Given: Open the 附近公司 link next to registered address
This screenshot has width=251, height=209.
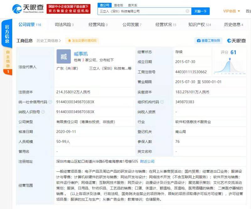Looking at the screenshot, I should [147, 160].
